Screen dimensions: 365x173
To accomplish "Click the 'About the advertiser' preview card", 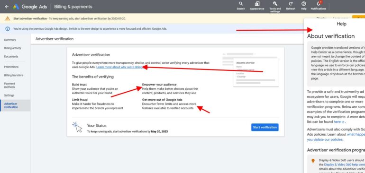I will point(256,72).
